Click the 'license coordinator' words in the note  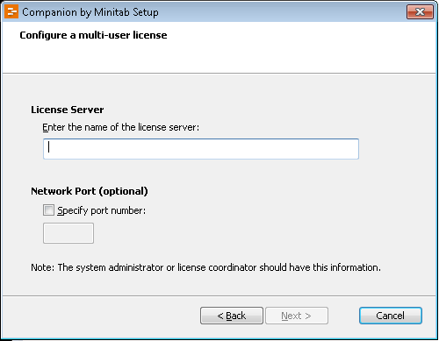pos(217,267)
